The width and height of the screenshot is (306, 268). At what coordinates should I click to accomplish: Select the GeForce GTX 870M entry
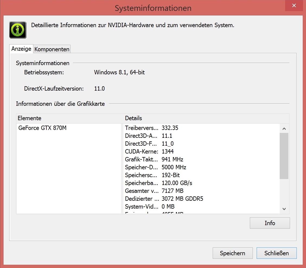pos(42,128)
